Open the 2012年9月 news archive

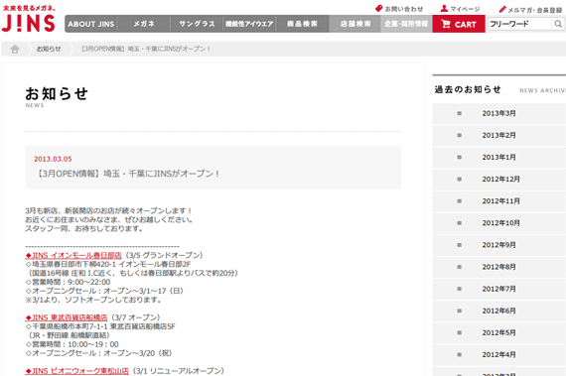point(499,245)
